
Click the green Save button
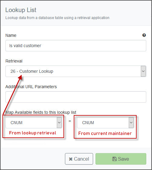(x=121, y=159)
